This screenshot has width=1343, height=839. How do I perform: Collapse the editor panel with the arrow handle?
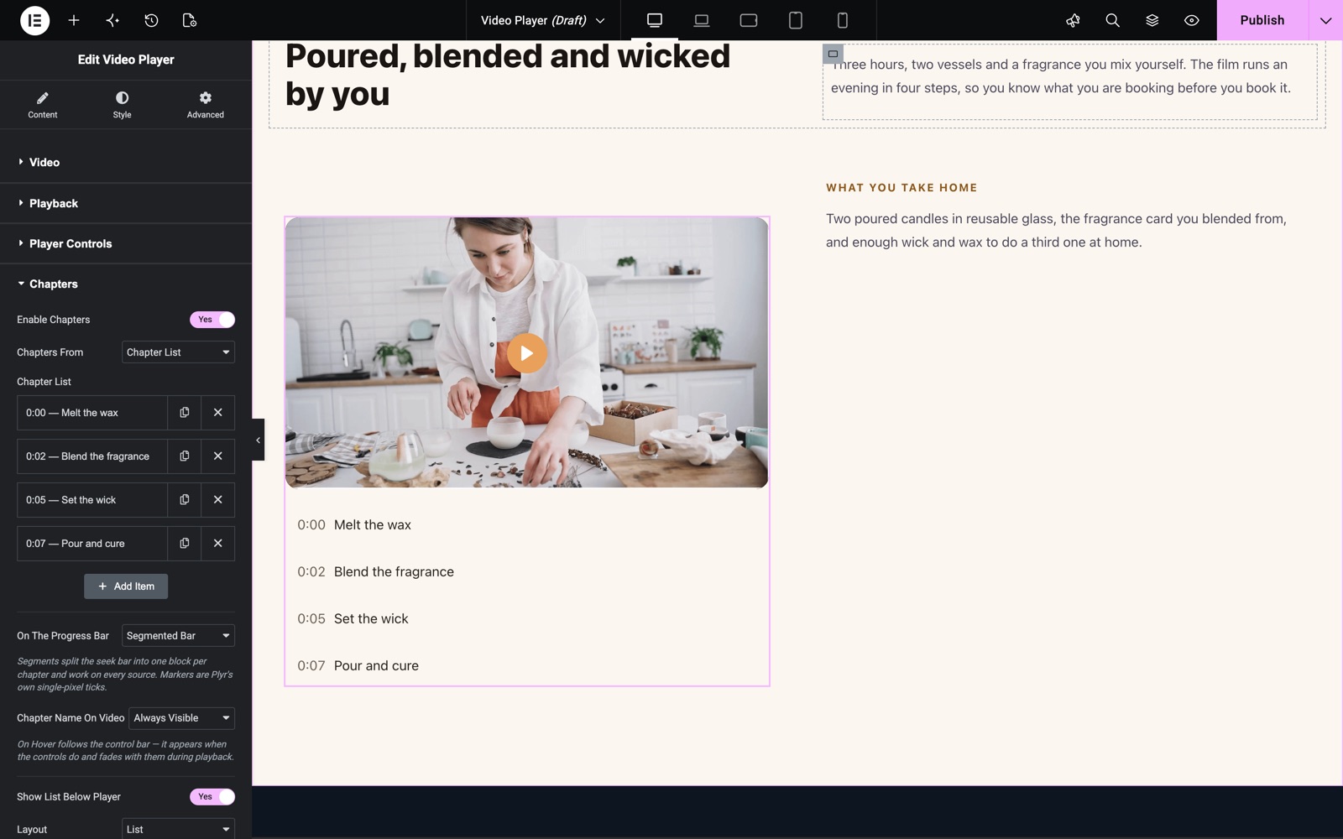(x=258, y=440)
